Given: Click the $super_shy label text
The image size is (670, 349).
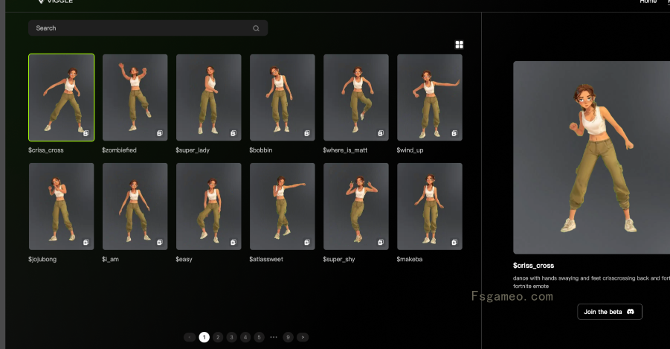Looking at the screenshot, I should click(x=339, y=259).
